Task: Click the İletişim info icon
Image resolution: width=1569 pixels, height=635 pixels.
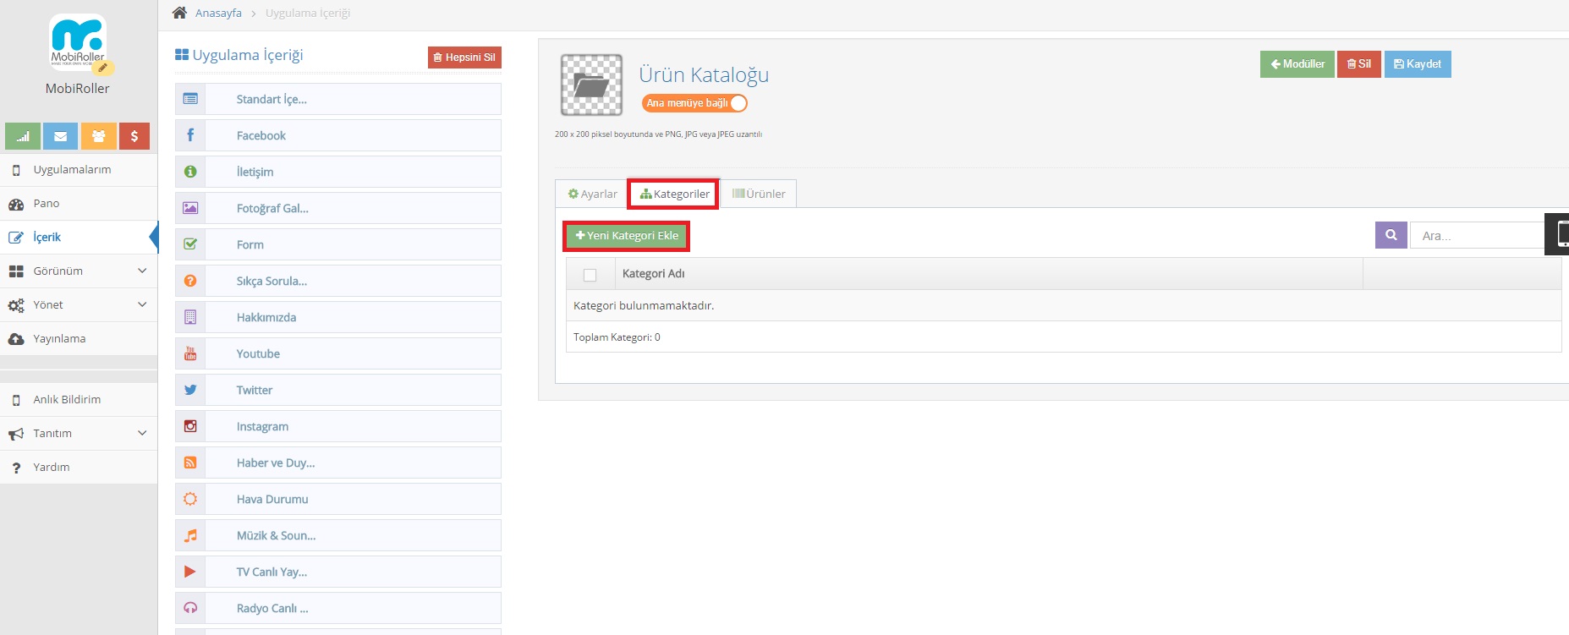Action: click(x=190, y=172)
